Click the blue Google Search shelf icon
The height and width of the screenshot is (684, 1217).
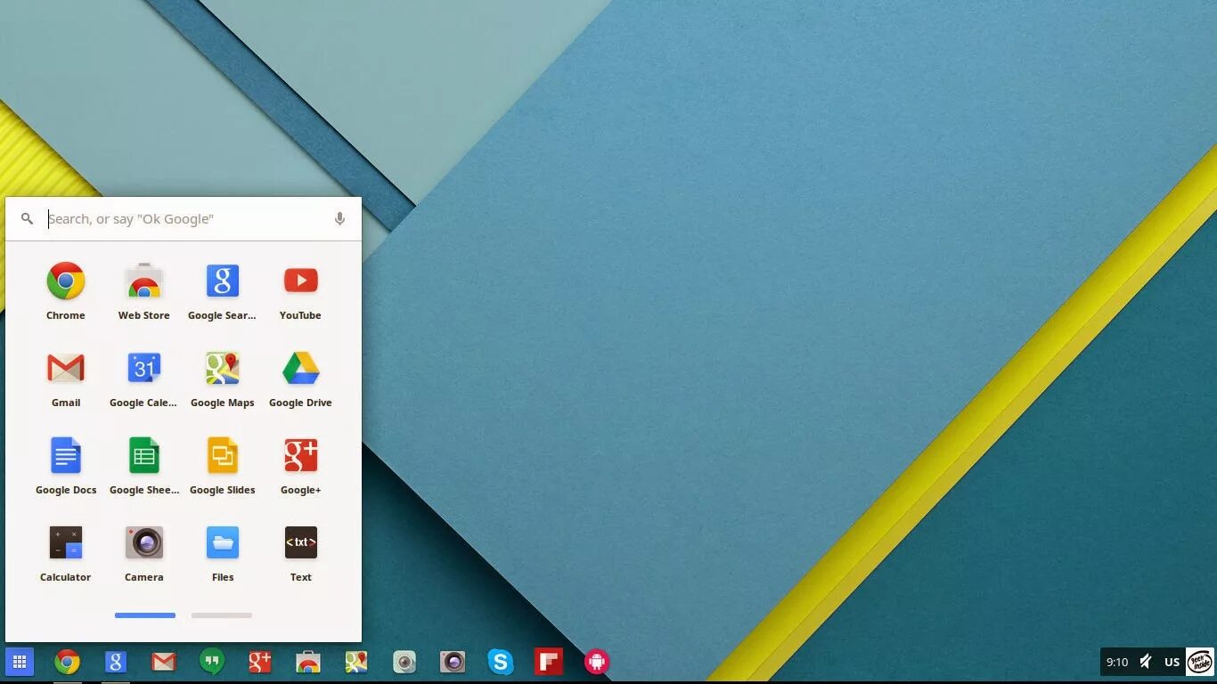116,662
